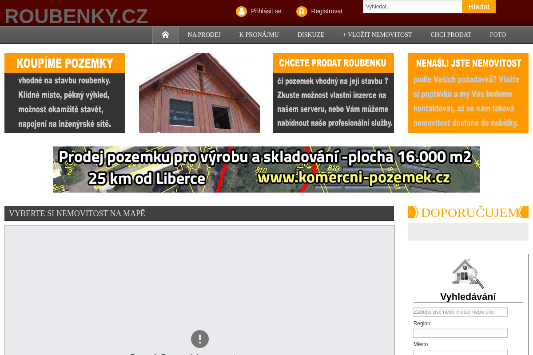Open the Přihlásit se login link
533x355 pixels.
[x=266, y=11]
